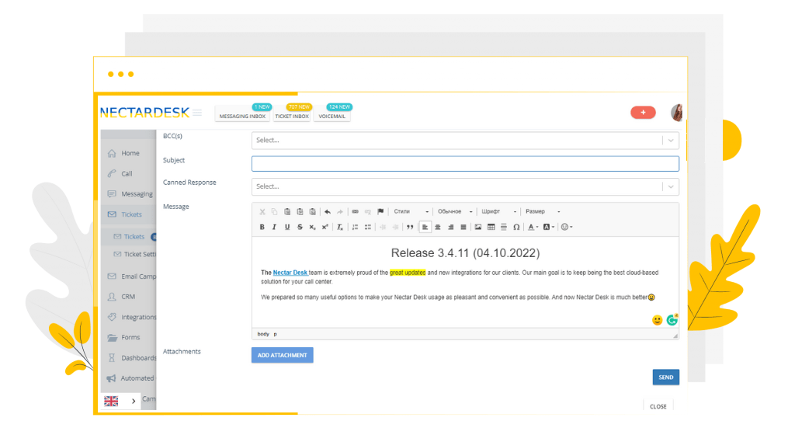Image resolution: width=795 pixels, height=428 pixels.
Task: Open Integrations in sidebar
Action: click(130, 317)
